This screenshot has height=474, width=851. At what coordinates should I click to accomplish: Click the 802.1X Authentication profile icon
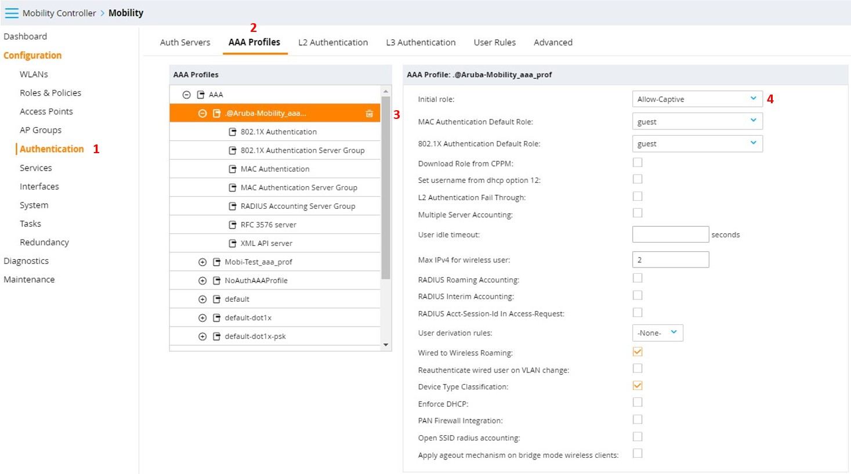coord(233,132)
